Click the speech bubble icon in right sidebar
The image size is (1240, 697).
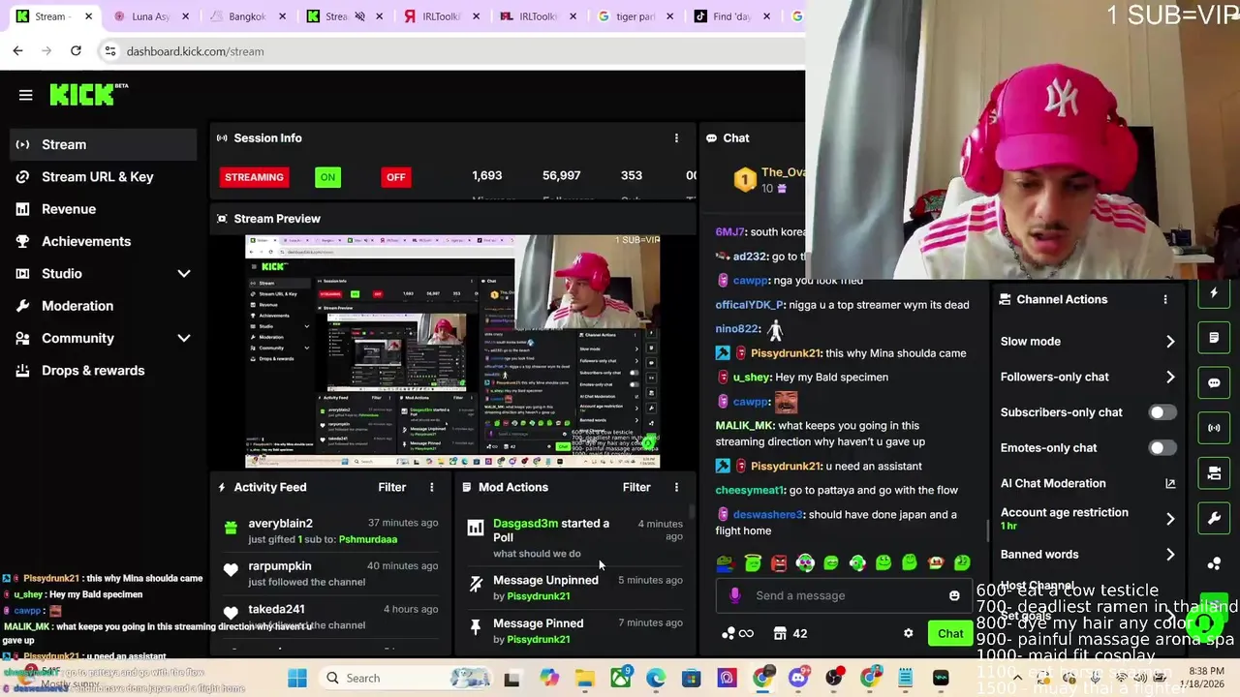(x=1214, y=382)
